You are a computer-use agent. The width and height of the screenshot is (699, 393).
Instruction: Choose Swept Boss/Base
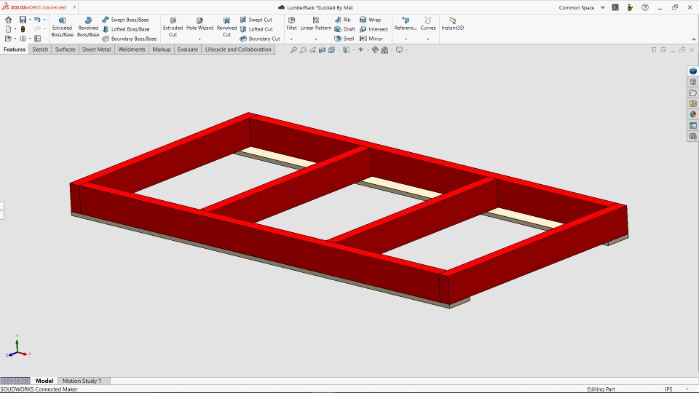[x=125, y=20]
